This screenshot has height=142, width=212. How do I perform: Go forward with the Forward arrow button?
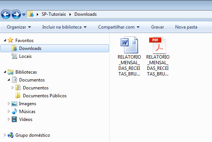tap(16, 14)
